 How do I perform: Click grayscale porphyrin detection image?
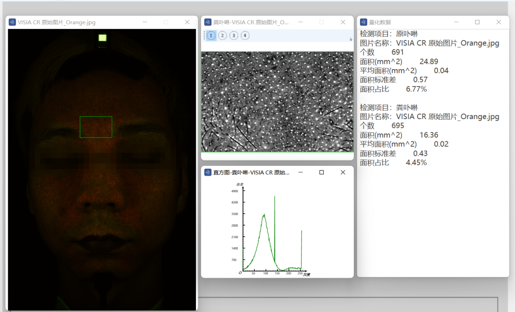click(277, 102)
